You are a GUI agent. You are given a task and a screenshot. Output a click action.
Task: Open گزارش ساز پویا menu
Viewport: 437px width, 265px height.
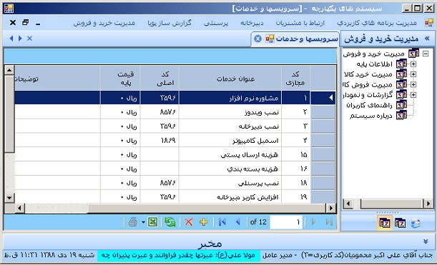[170, 23]
